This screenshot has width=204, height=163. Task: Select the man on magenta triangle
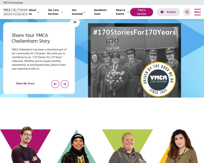[26, 145]
